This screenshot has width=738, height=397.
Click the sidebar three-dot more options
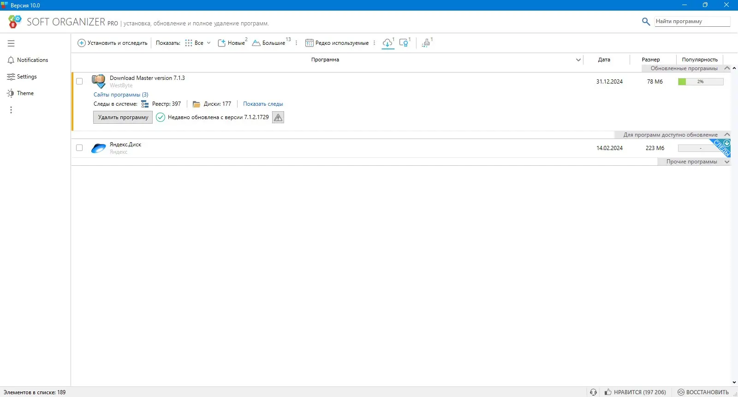point(11,110)
